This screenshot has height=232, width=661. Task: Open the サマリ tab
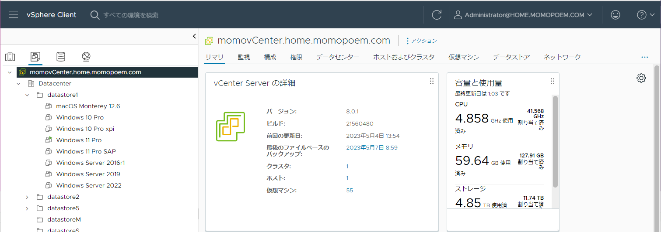(x=214, y=57)
